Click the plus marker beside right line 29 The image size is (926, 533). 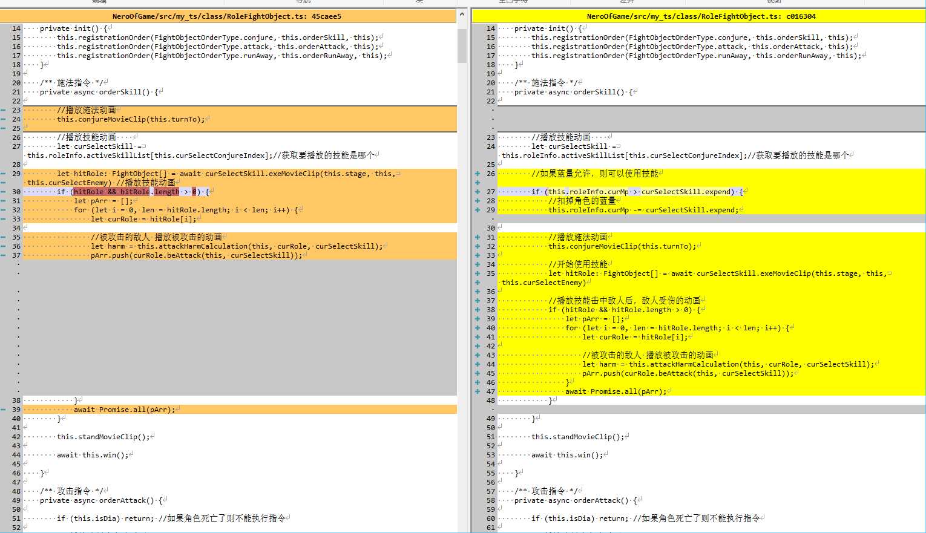pyautogui.click(x=478, y=210)
